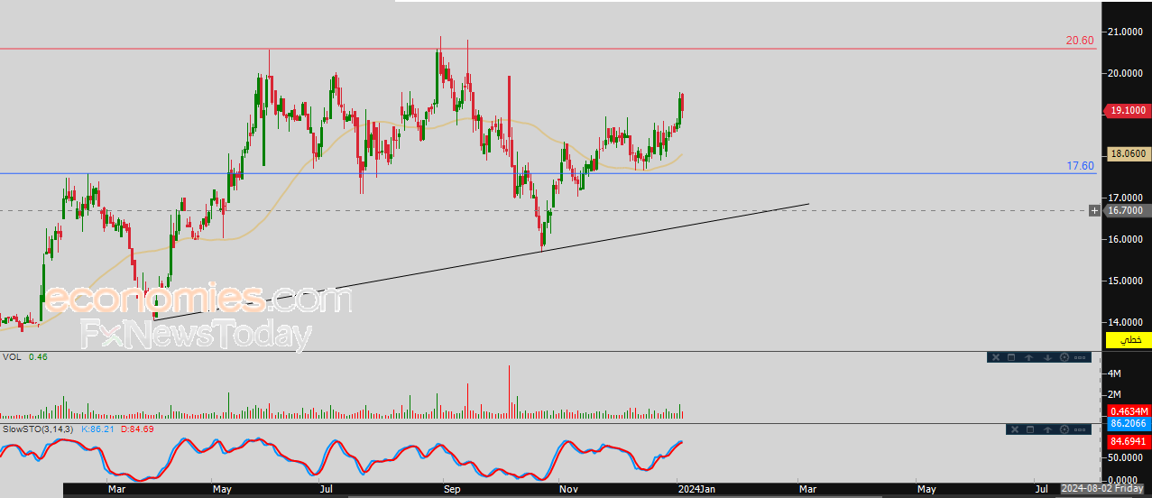Viewport: 1152px width, 498px height.
Task: Click the Mar label on left of time axis
Action: click(116, 489)
